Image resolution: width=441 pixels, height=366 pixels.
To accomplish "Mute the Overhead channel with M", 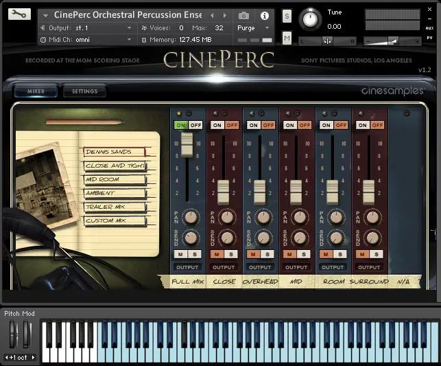I will (x=253, y=254).
